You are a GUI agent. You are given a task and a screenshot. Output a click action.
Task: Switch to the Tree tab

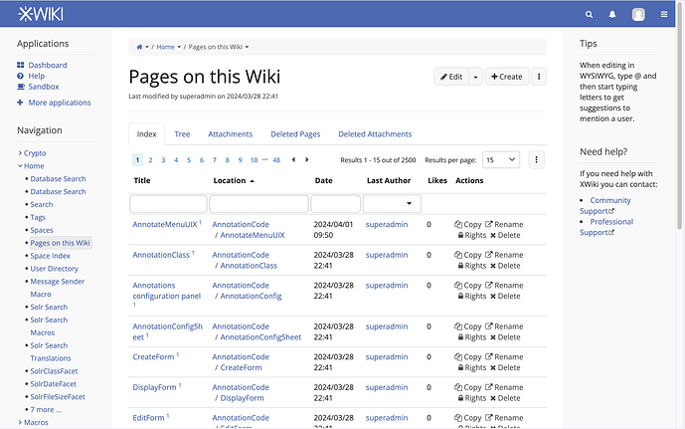(182, 134)
